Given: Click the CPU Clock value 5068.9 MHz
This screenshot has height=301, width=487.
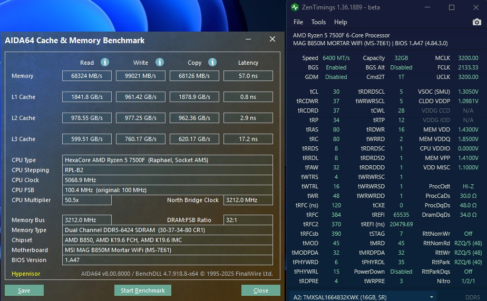Looking at the screenshot, I should pos(168,180).
